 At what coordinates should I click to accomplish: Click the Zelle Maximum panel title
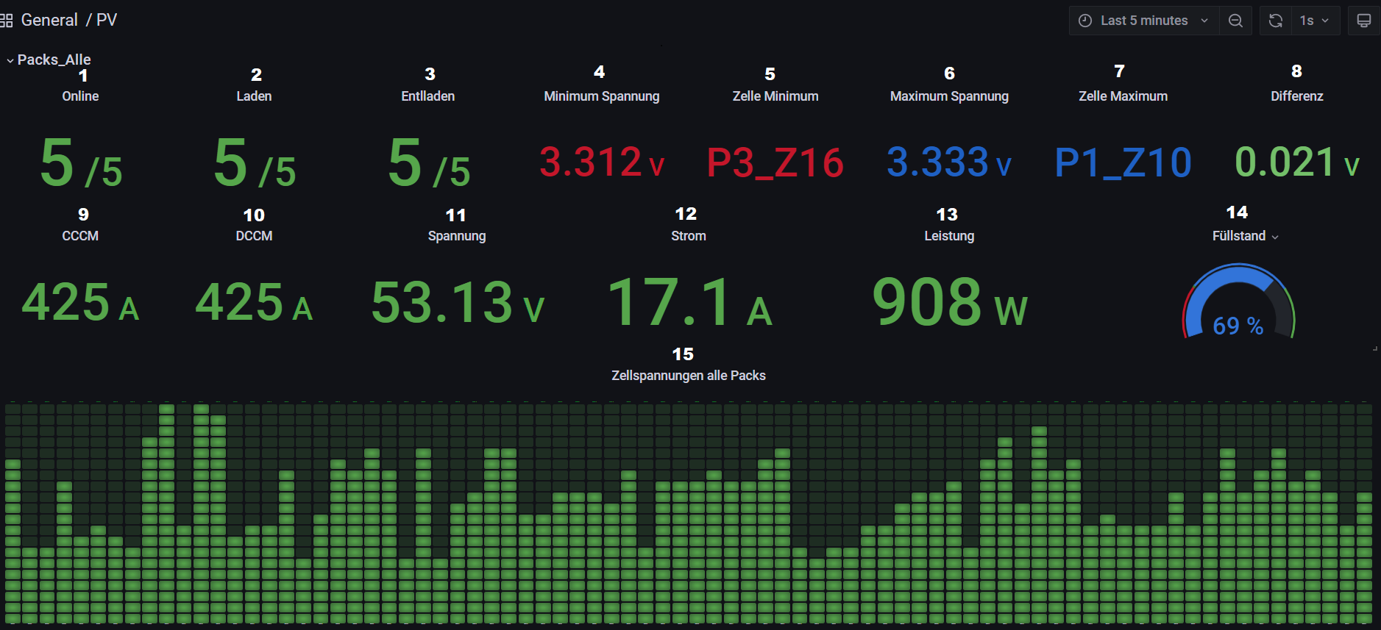pos(1123,96)
